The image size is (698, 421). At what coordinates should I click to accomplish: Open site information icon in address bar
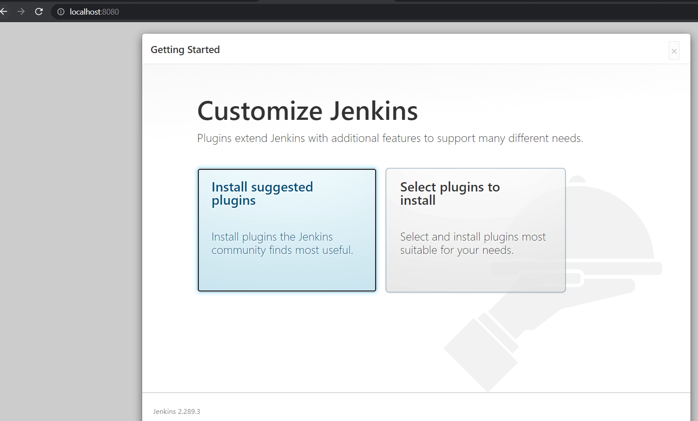(x=61, y=12)
